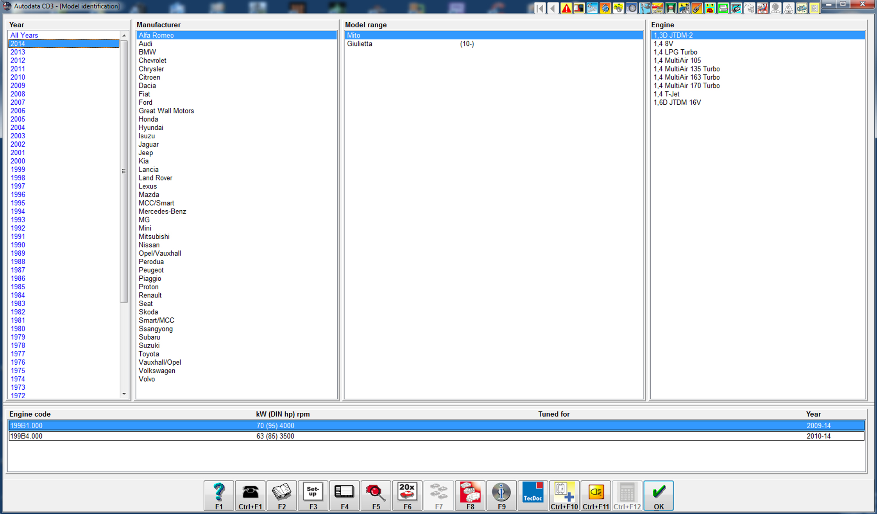The width and height of the screenshot is (877, 514).
Task: Select engine code 199B4.000 row
Action: (26, 436)
